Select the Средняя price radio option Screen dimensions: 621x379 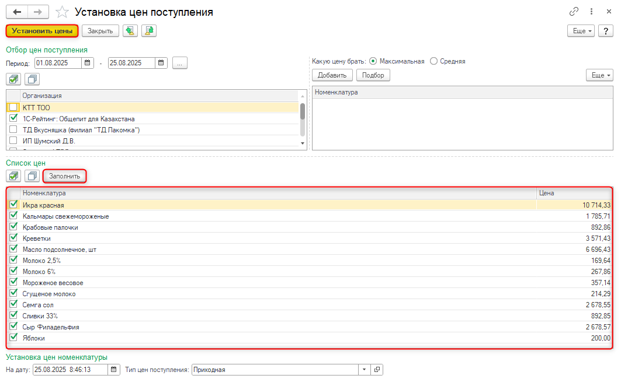(433, 61)
